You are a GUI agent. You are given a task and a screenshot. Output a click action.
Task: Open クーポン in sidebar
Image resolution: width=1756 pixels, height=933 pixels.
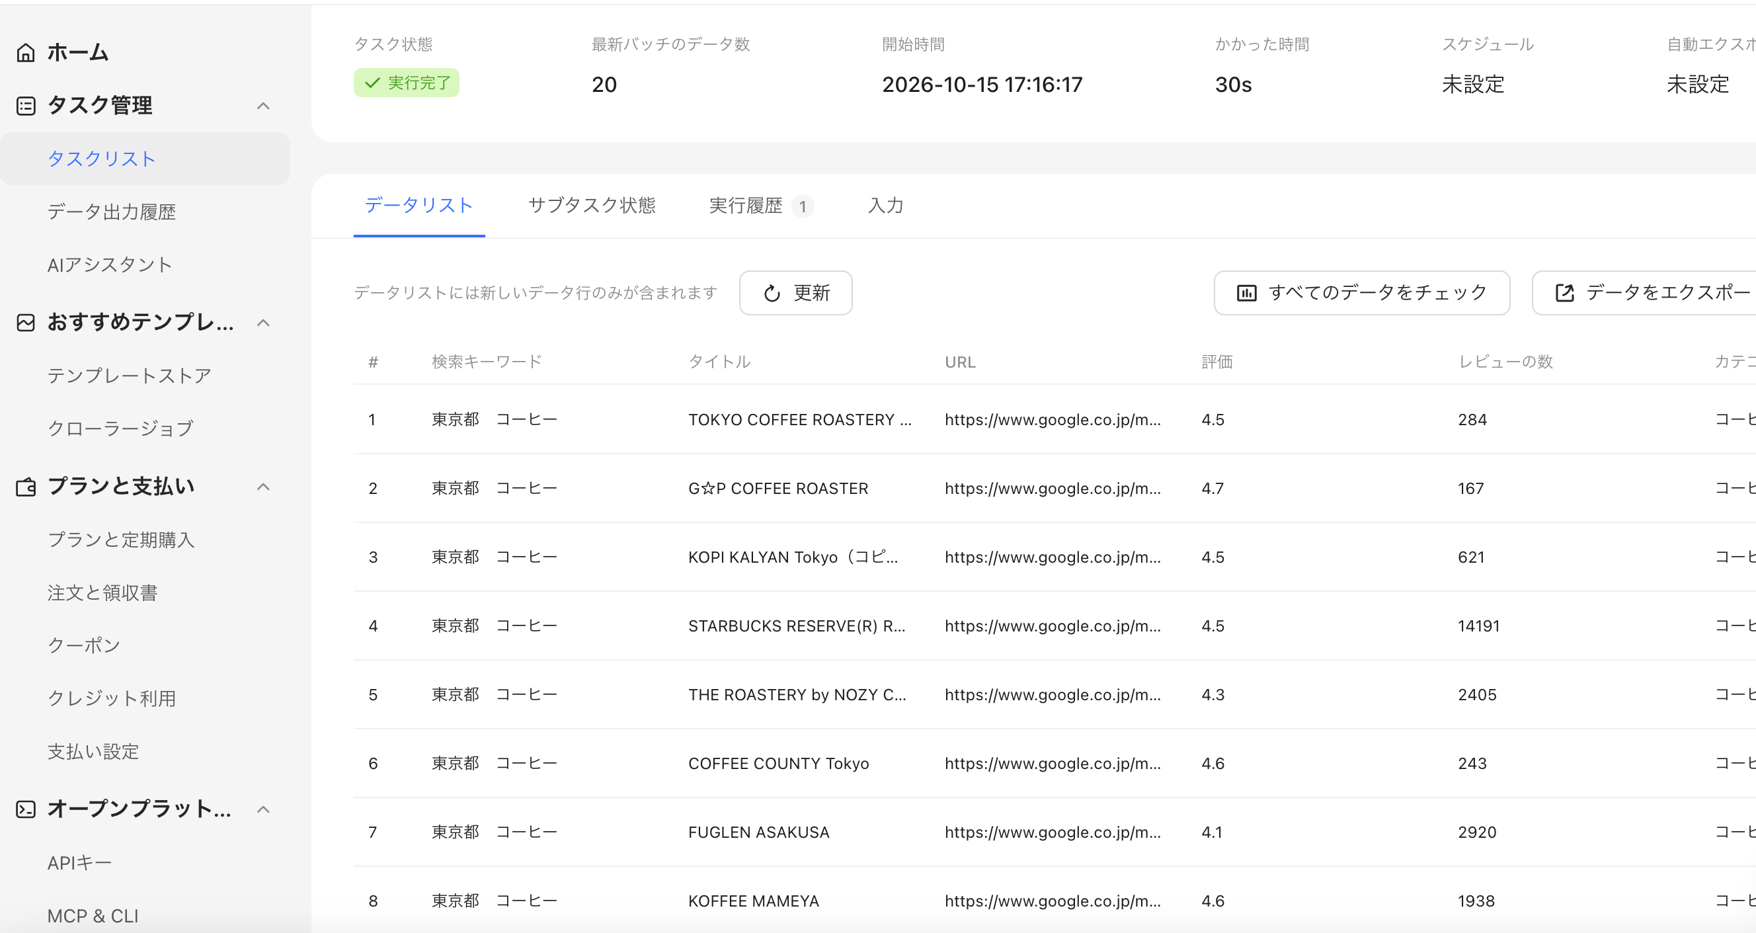pyautogui.click(x=84, y=646)
